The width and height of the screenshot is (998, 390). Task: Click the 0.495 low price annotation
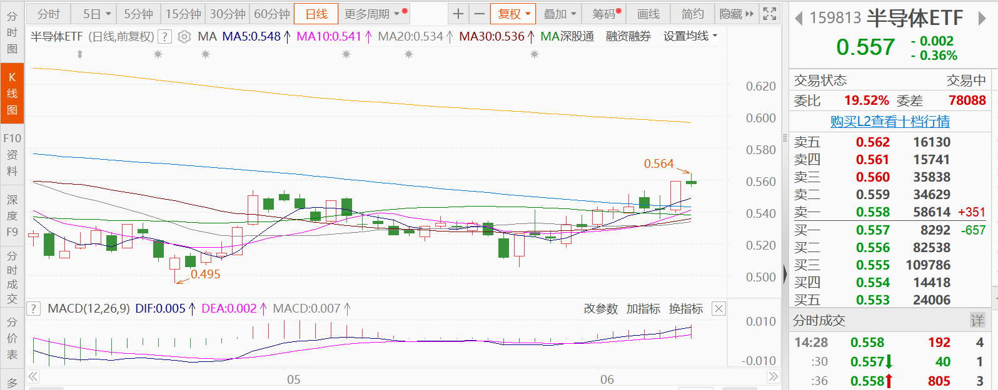point(205,274)
